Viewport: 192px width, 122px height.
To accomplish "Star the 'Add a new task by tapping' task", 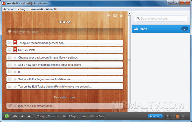I will pyautogui.click(x=15, y=65).
